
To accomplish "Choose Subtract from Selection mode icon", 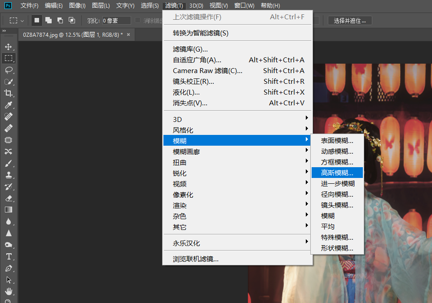I will pos(60,20).
